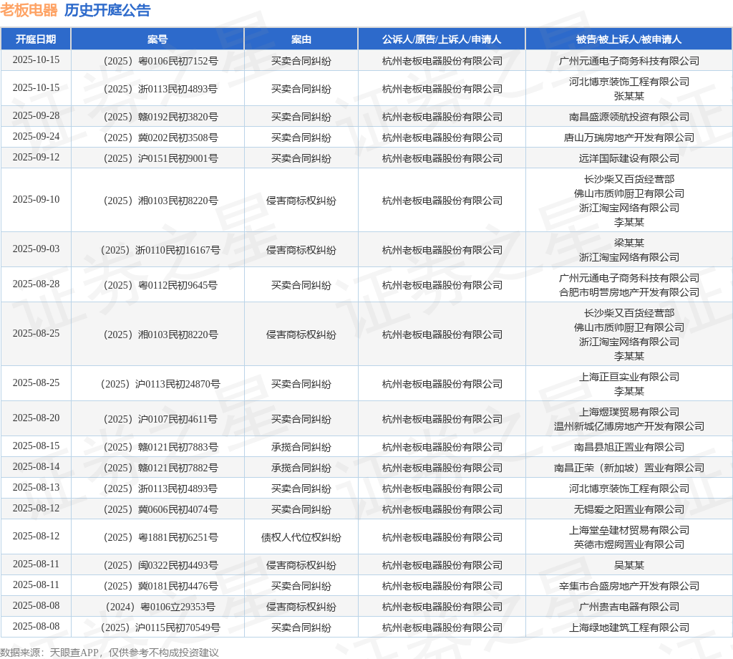
Task: Click defendant 辛集市合盛房地产开发有限公司
Action: coord(628,586)
